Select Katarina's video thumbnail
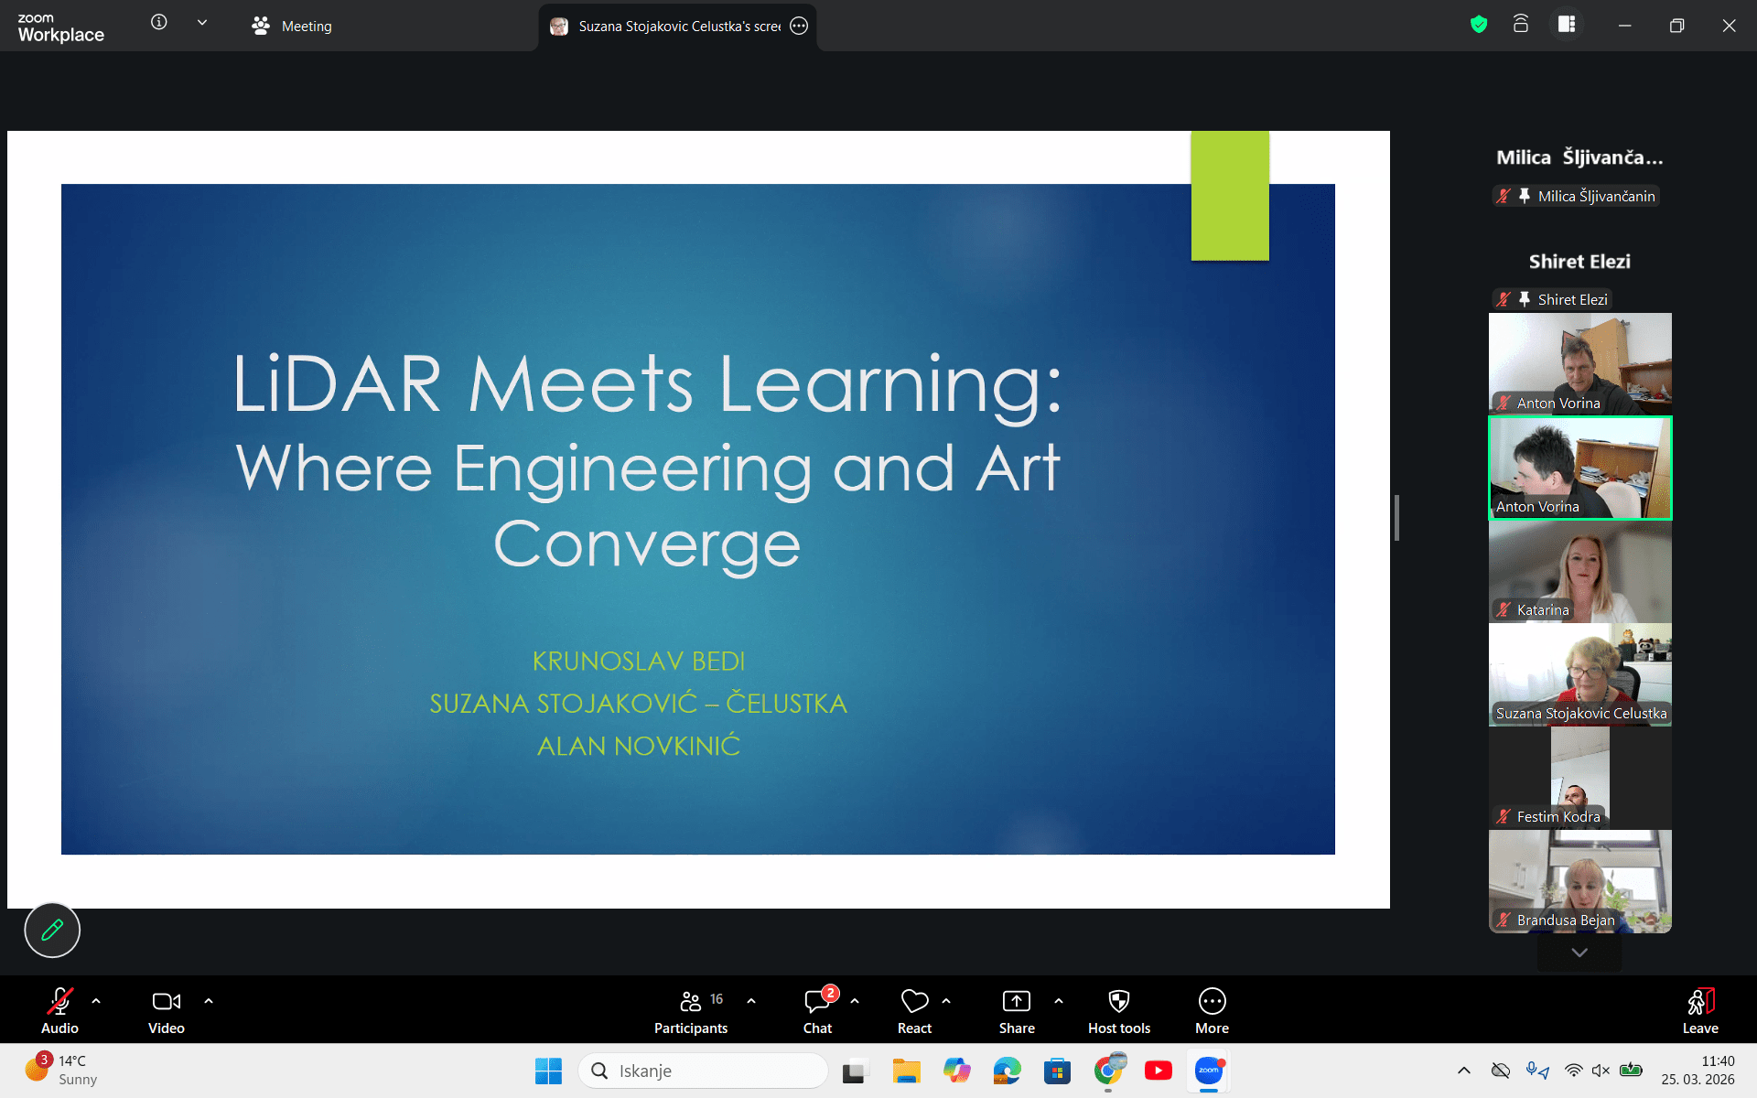The image size is (1757, 1098). (1579, 572)
